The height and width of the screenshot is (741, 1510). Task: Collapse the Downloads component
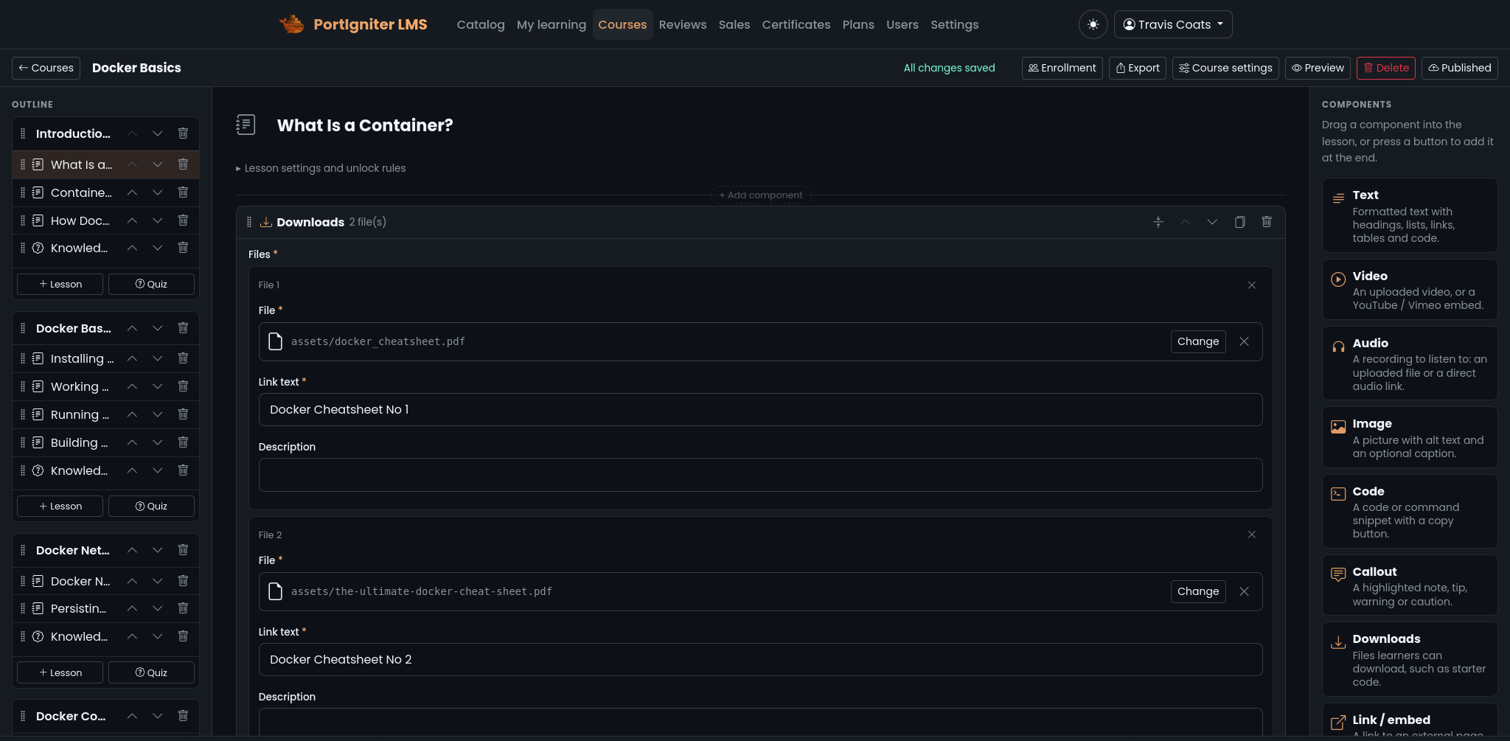point(1158,222)
